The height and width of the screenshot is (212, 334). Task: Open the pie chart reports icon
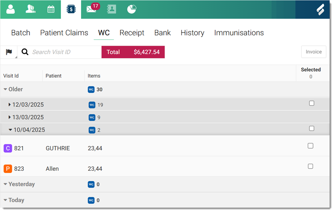coord(132,9)
